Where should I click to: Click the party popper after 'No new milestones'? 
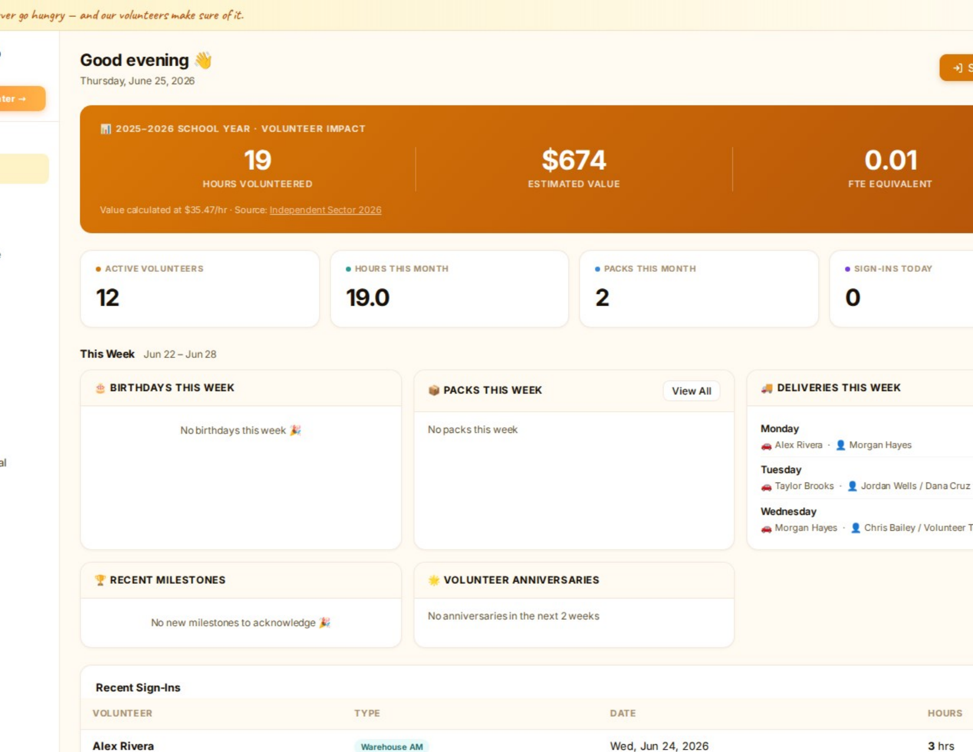(x=325, y=623)
